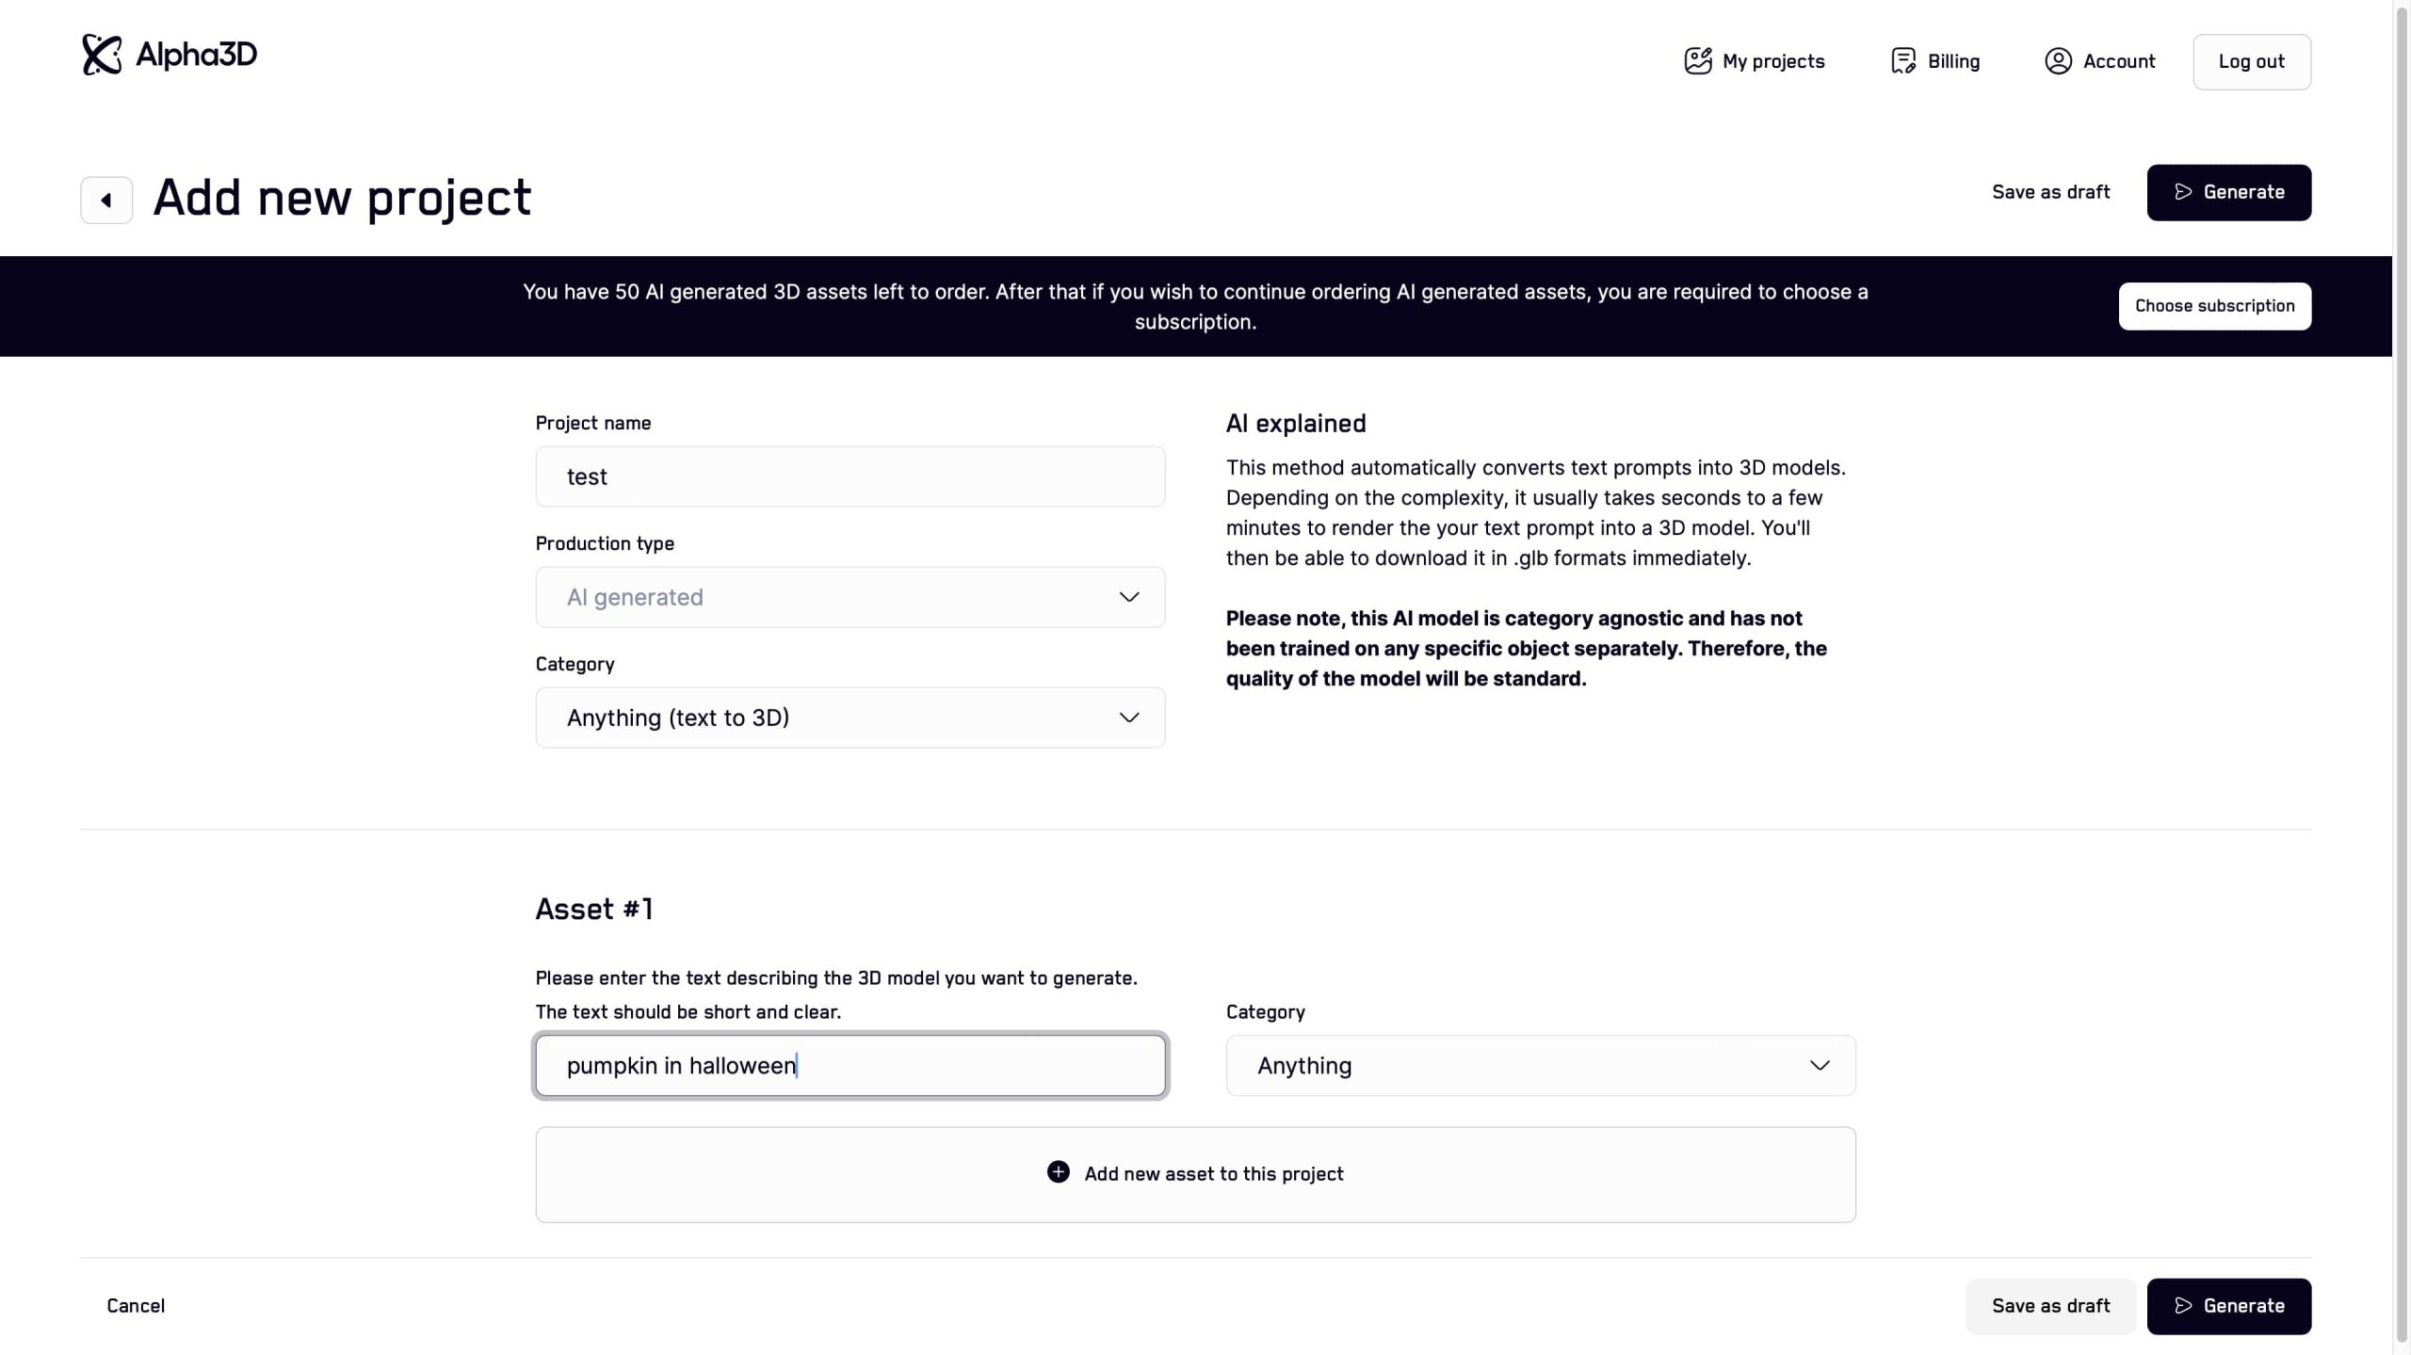
Task: Open the Production type dropdown
Action: [x=850, y=597]
